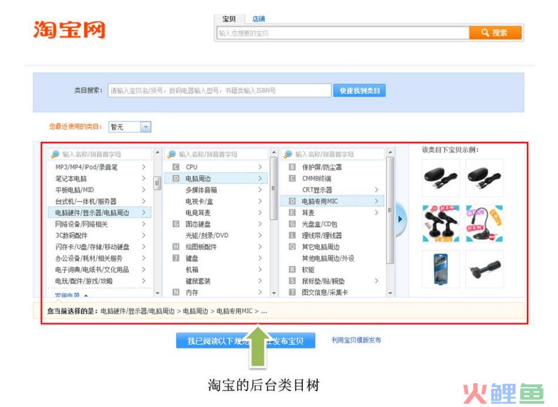Expand chevron next to 3C数码配件
Image resolution: width=558 pixels, height=407 pixels.
(144, 235)
